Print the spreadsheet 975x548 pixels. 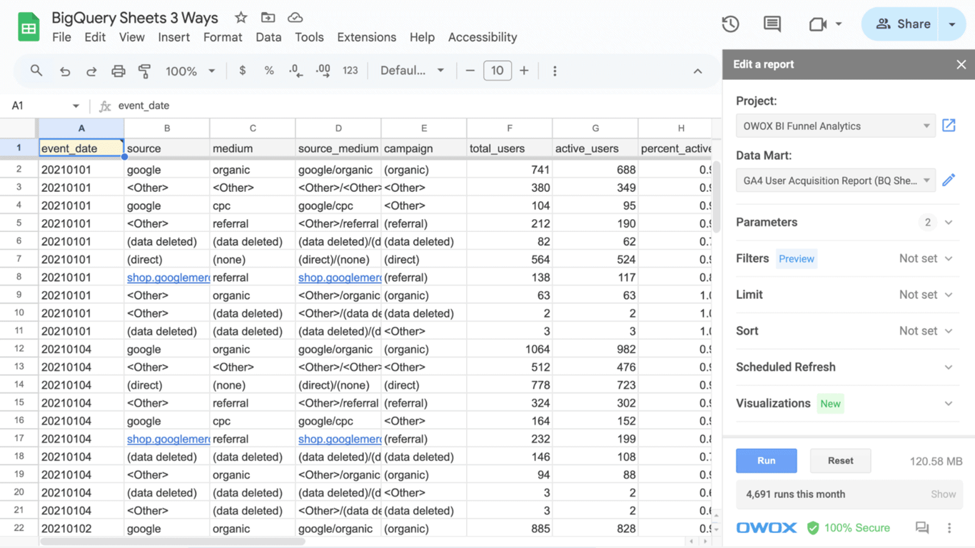point(118,71)
